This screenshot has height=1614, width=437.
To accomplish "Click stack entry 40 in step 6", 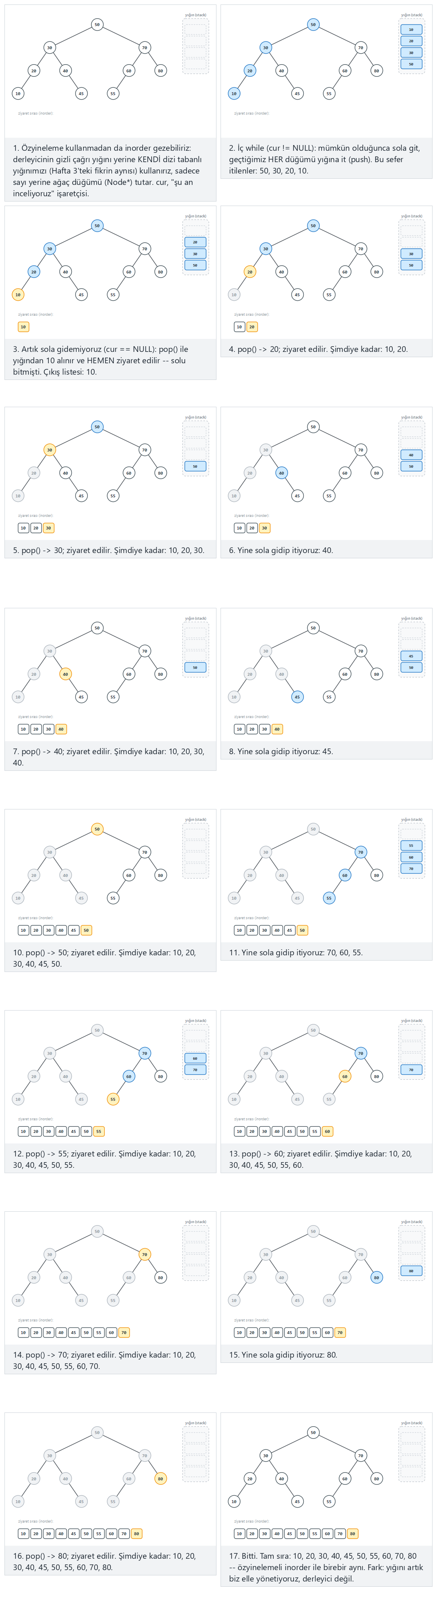I will click(x=411, y=455).
